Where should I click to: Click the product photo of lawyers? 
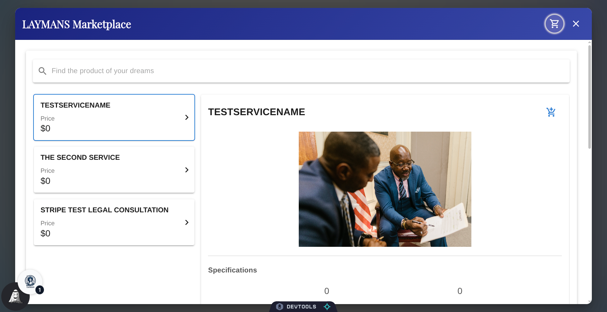385,189
